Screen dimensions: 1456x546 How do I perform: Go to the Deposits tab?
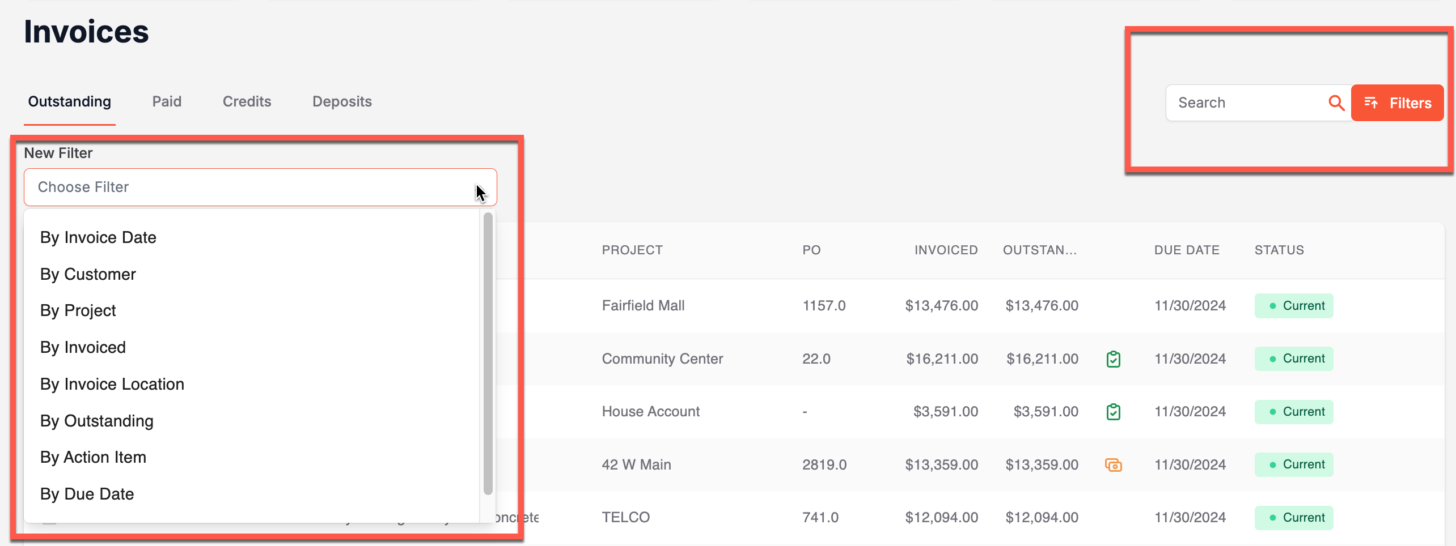click(342, 101)
